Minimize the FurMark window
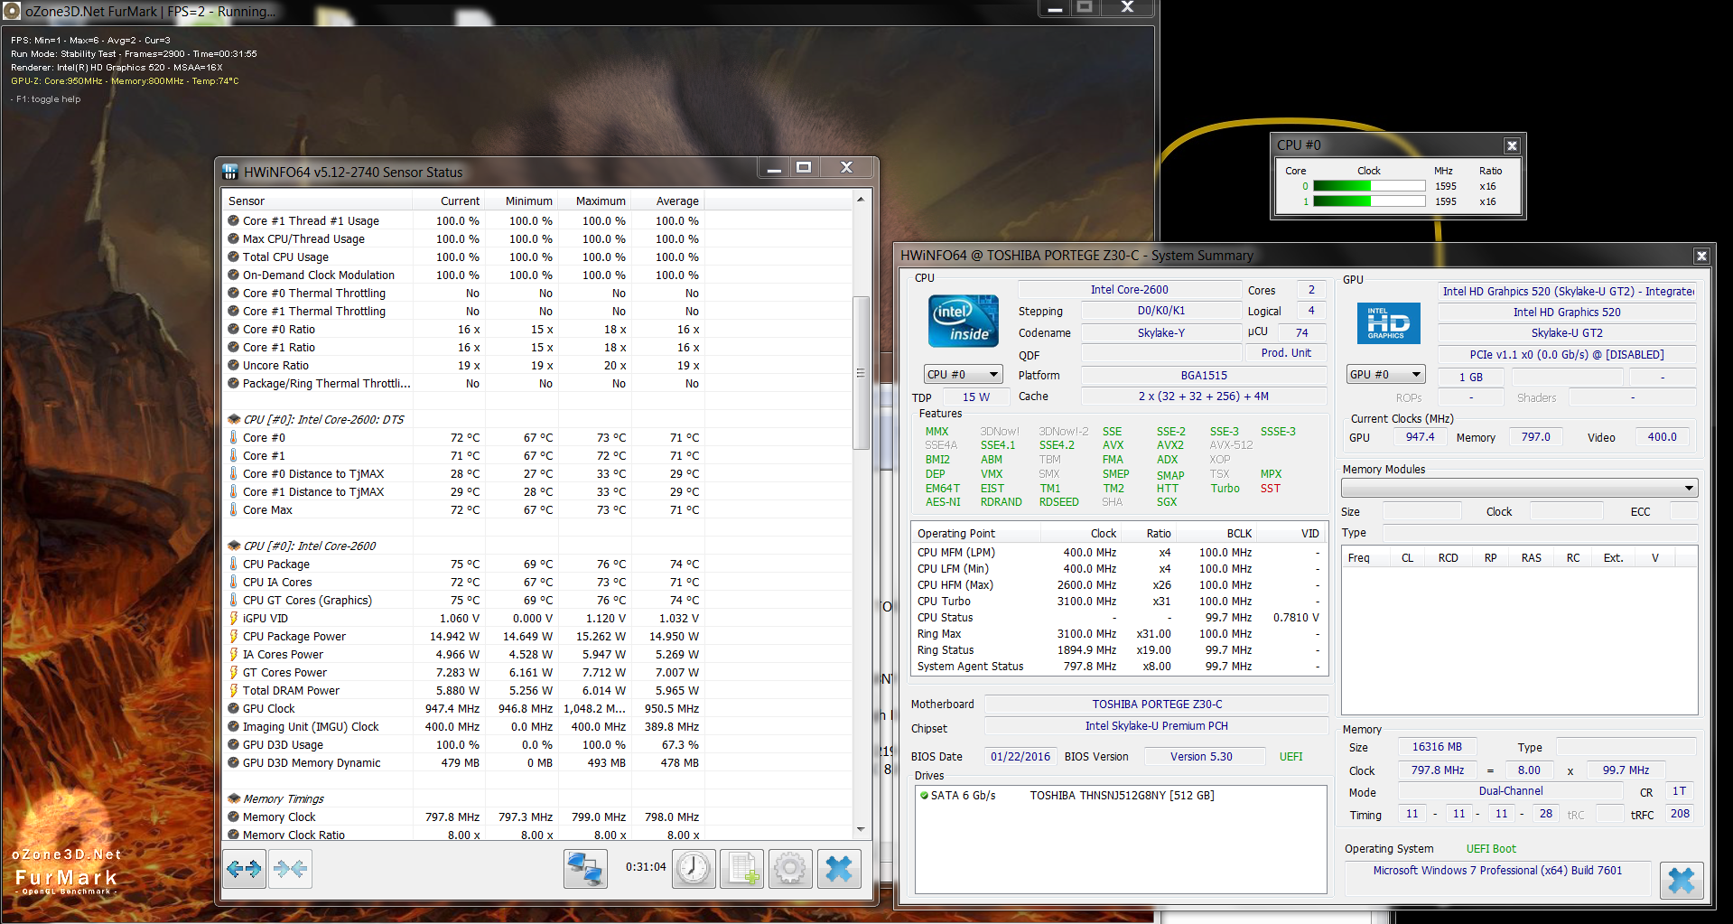 (1054, 8)
